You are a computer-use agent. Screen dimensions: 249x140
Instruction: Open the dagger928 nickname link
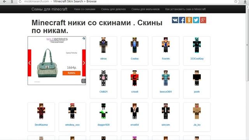pyautogui.click(x=103, y=125)
